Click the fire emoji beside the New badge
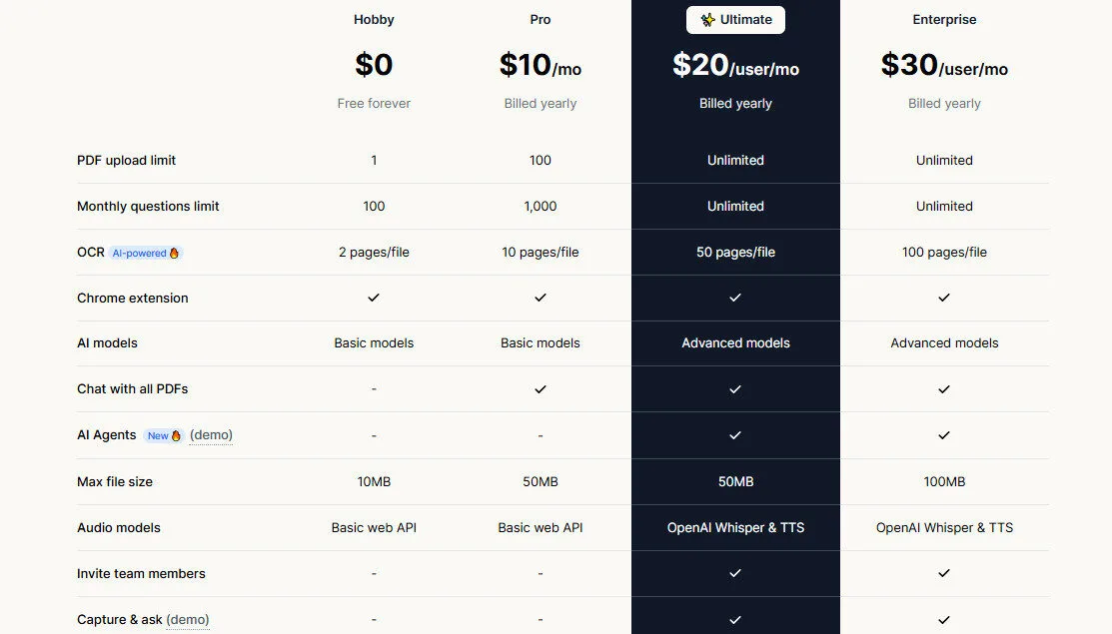This screenshot has height=634, width=1112. (176, 435)
